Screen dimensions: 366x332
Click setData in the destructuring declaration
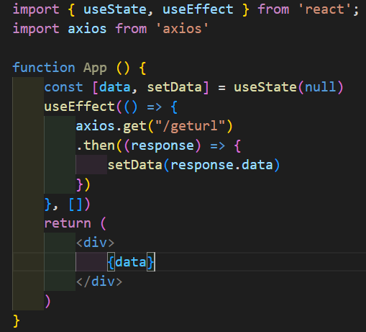click(x=175, y=87)
